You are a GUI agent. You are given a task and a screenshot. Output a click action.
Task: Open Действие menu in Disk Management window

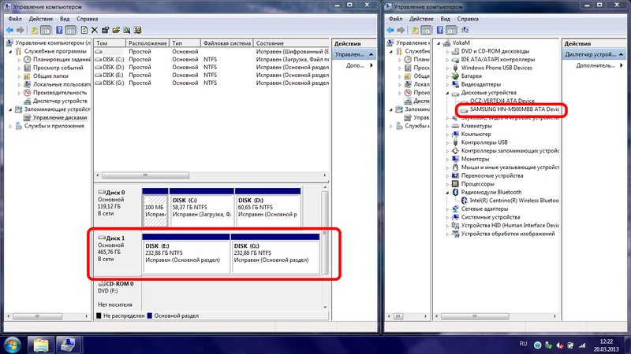pyautogui.click(x=41, y=19)
